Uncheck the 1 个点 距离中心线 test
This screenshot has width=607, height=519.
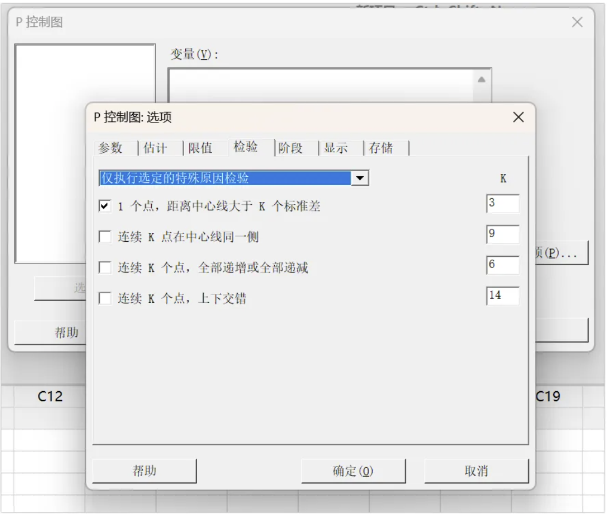(x=105, y=206)
